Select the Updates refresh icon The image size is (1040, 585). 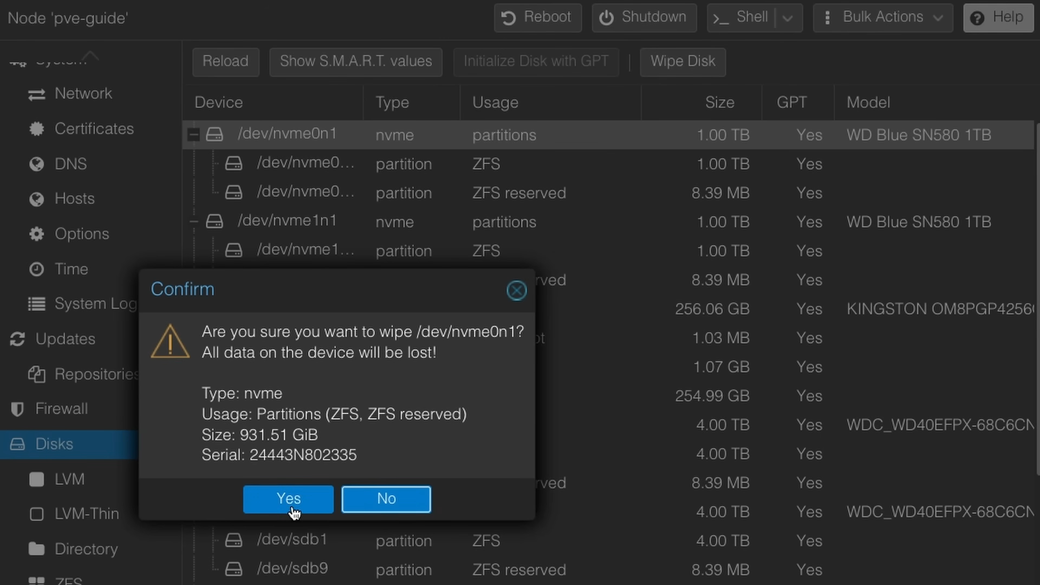tap(17, 339)
